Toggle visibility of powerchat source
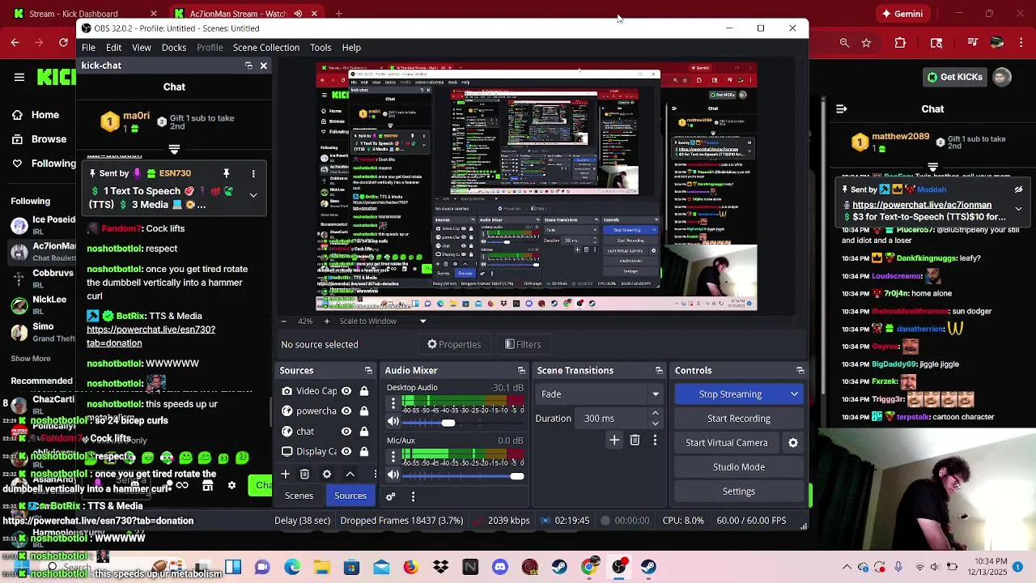Image resolution: width=1036 pixels, height=583 pixels. click(x=346, y=411)
